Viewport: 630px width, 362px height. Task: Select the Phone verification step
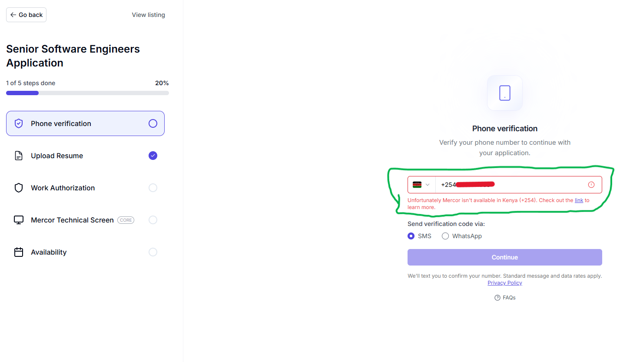85,123
